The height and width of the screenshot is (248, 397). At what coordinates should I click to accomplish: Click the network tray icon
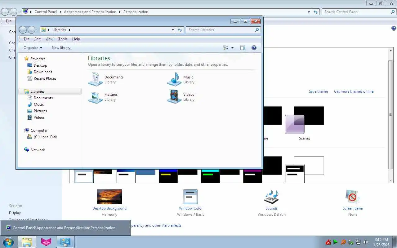pos(358,242)
